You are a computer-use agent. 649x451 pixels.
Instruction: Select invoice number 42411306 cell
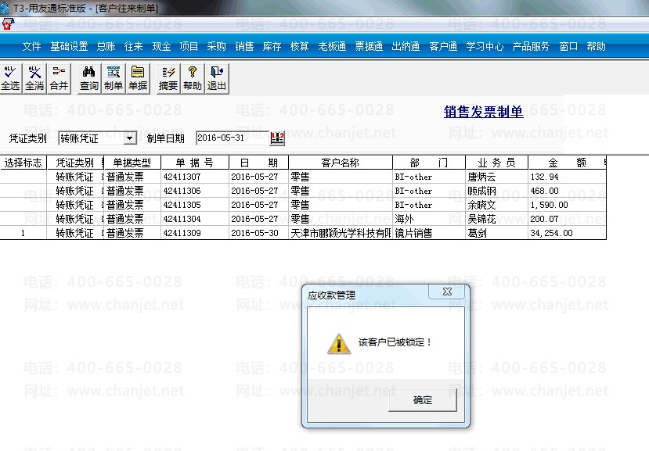tap(195, 191)
